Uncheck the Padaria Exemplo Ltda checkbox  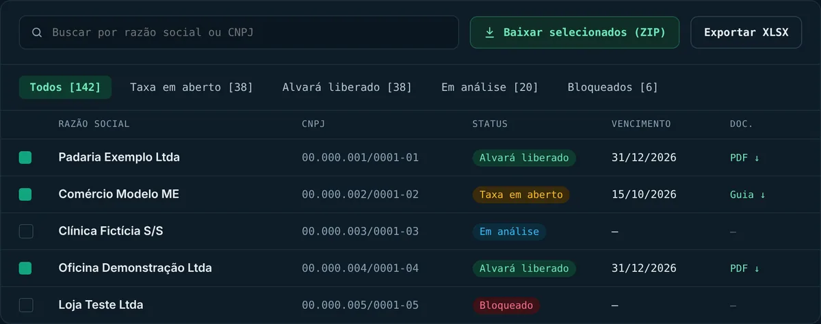(25, 157)
